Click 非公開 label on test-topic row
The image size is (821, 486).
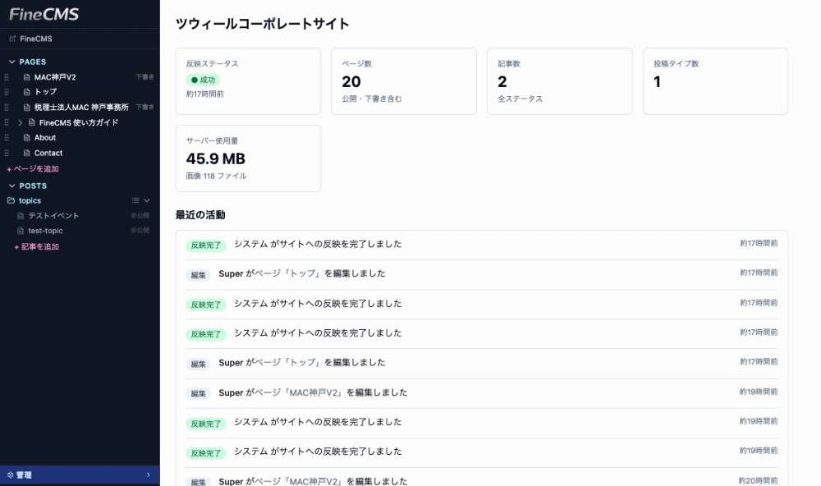coord(140,231)
